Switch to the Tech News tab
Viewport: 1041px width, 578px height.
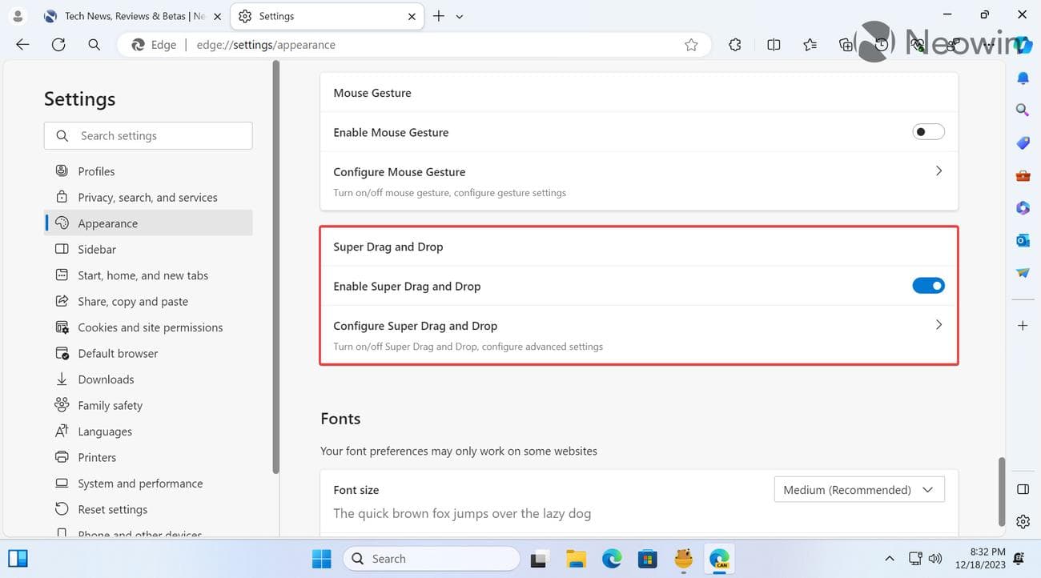coord(128,15)
